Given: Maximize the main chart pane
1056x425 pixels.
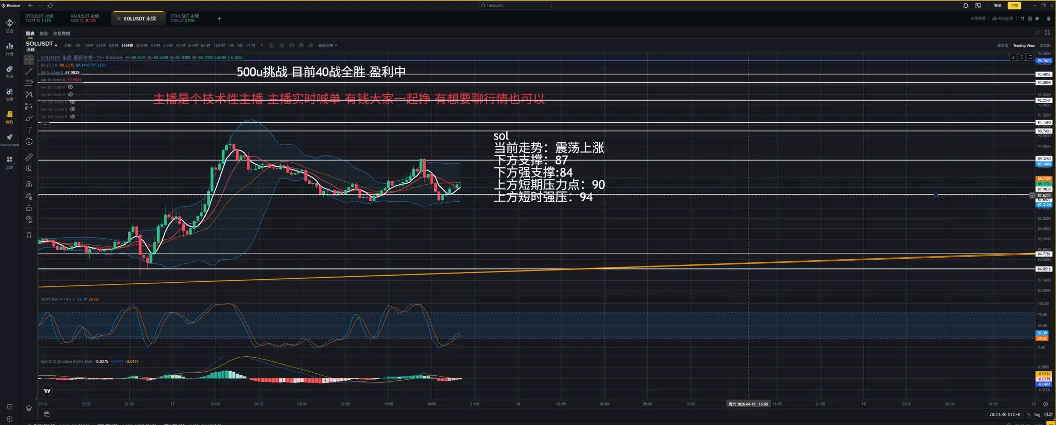Looking at the screenshot, I should click(1030, 57).
